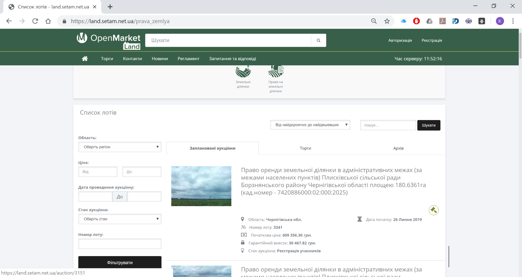Screen dimensions: 522x277
Task: Switch to the 'Торги' tab
Action: coord(305,148)
